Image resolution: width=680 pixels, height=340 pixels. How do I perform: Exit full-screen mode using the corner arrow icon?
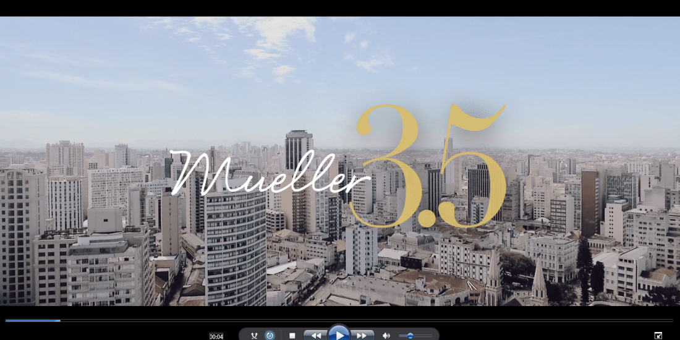pos(658,336)
